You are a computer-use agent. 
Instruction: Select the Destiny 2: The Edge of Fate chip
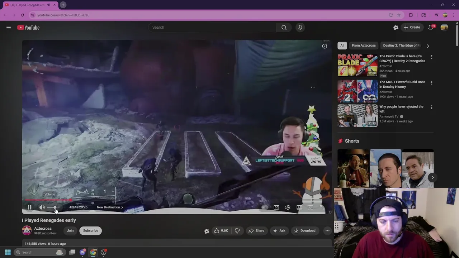[x=402, y=46]
